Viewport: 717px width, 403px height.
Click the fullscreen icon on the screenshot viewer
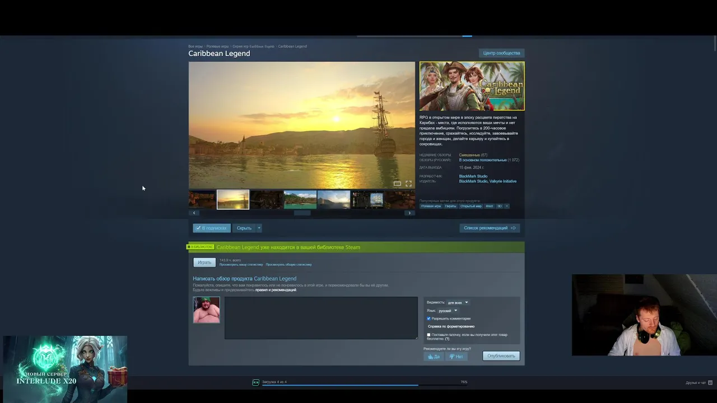408,184
